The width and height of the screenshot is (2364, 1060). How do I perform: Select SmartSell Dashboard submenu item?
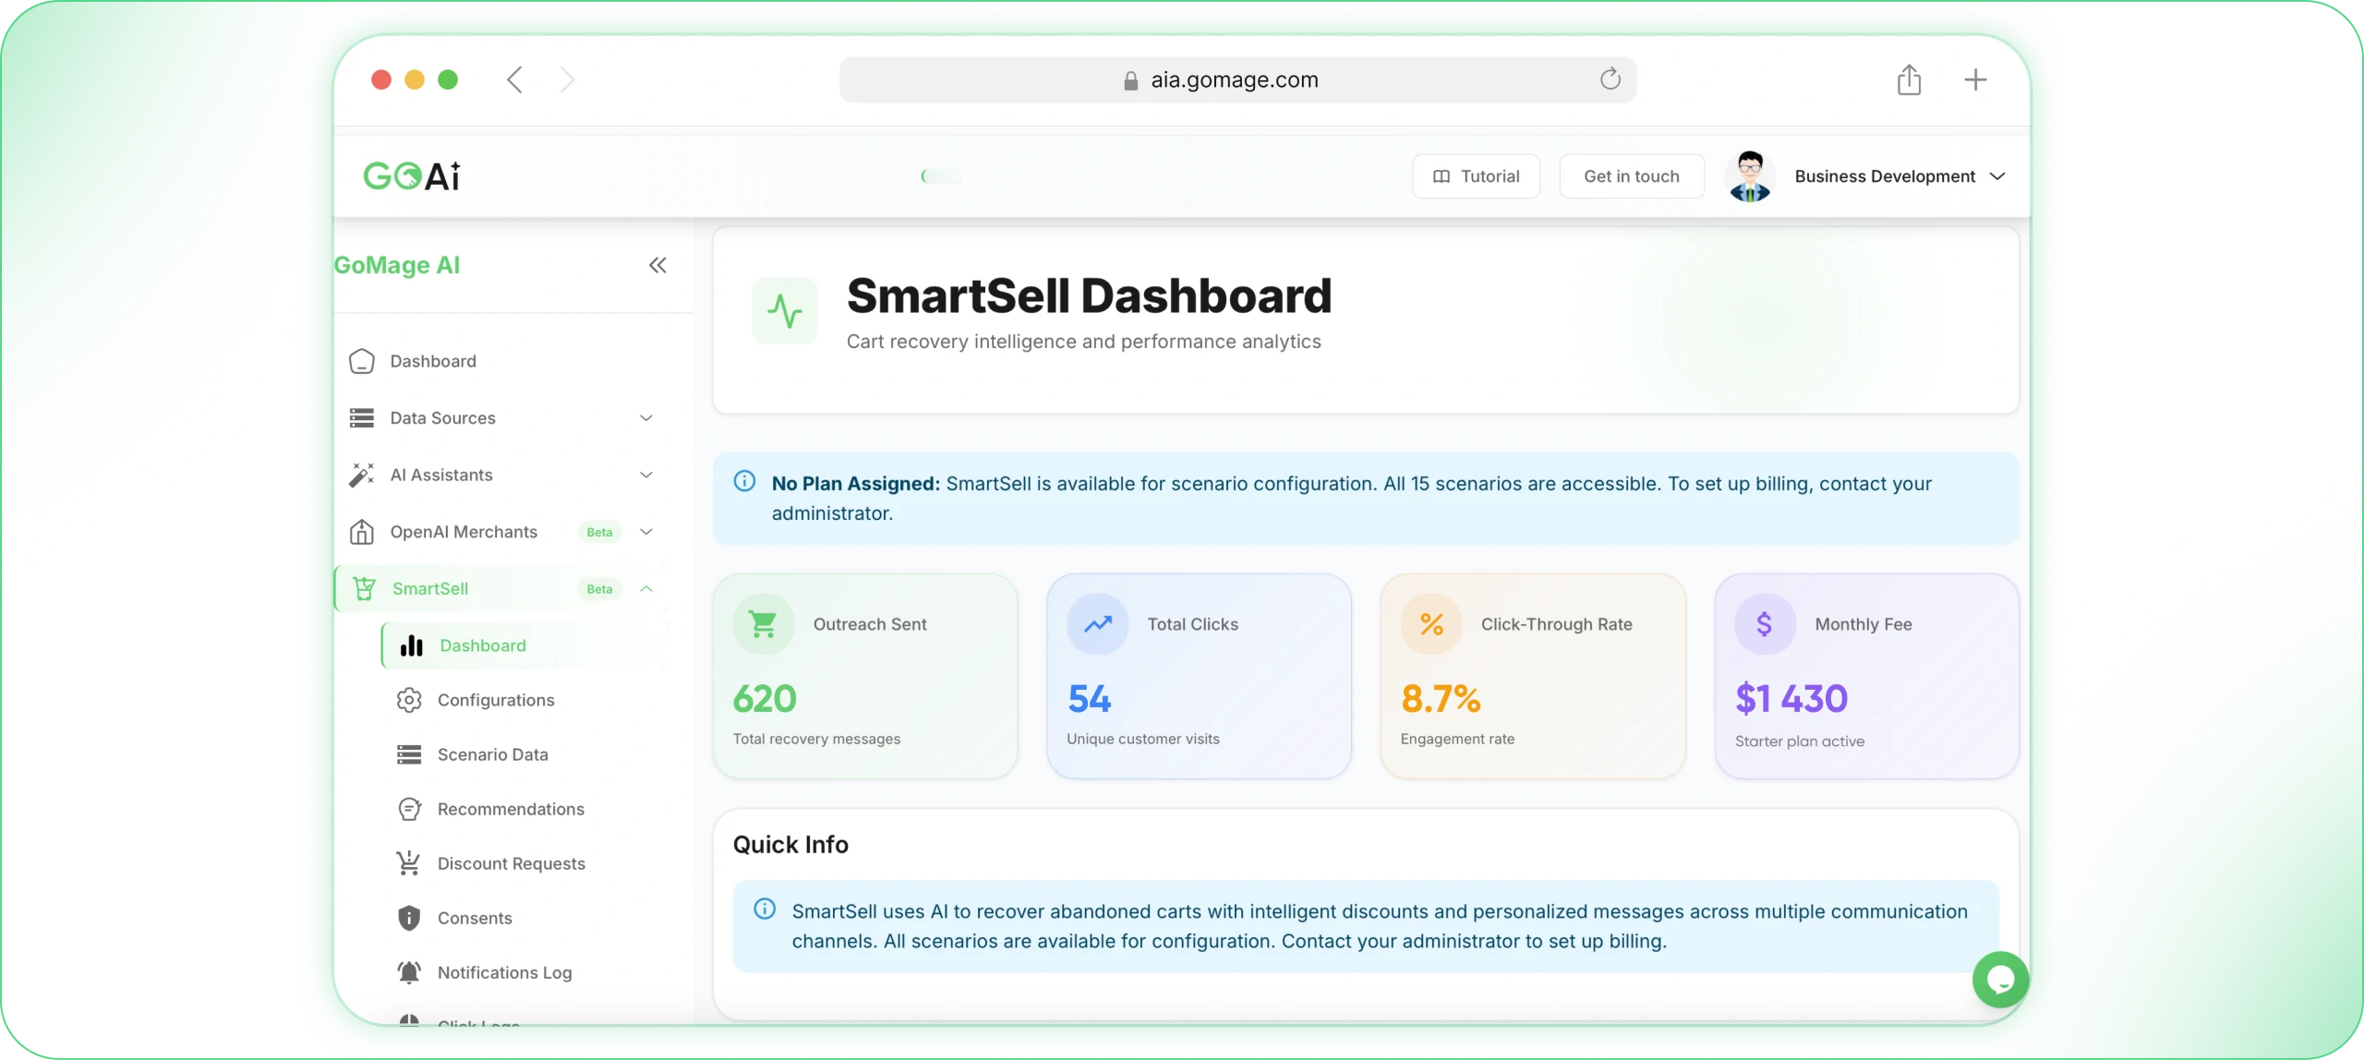525,645
